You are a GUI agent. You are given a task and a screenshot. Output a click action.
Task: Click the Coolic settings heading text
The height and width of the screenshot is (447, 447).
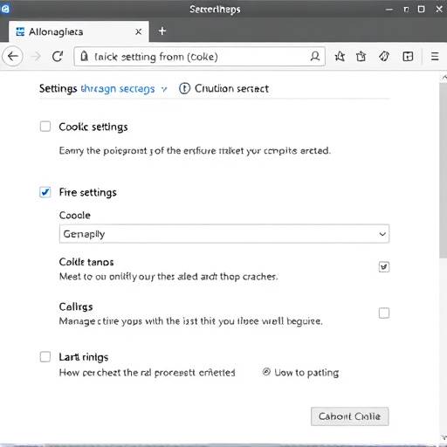(x=93, y=127)
